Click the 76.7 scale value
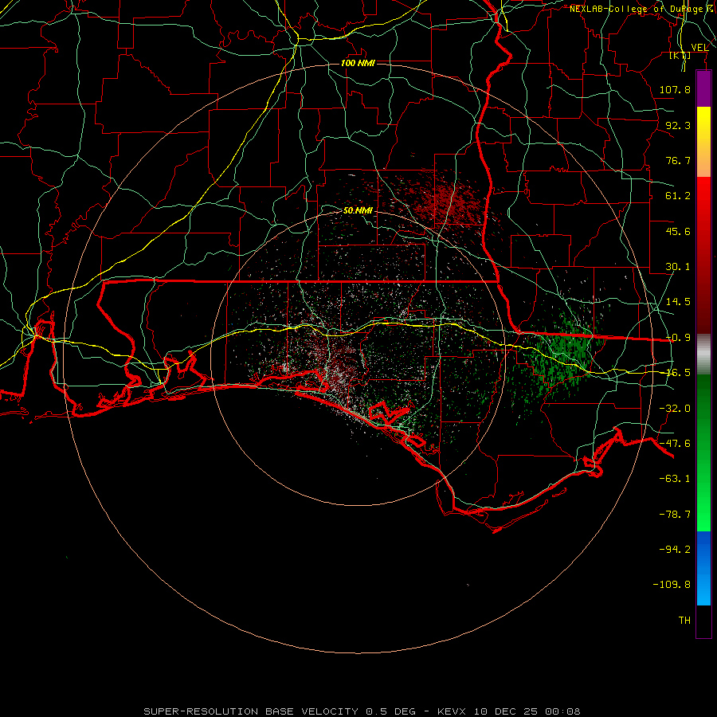 click(678, 160)
